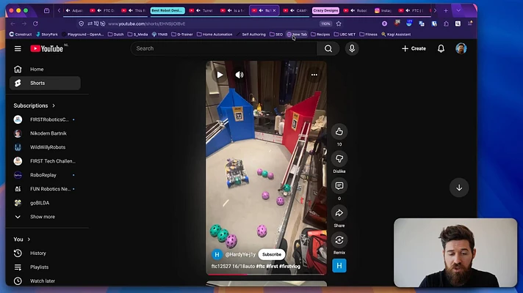
Task: Click the magnifier search button
Action: [328, 48]
